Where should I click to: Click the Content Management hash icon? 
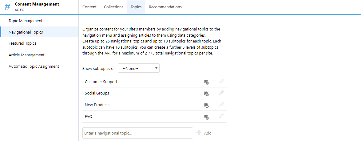(7, 7)
